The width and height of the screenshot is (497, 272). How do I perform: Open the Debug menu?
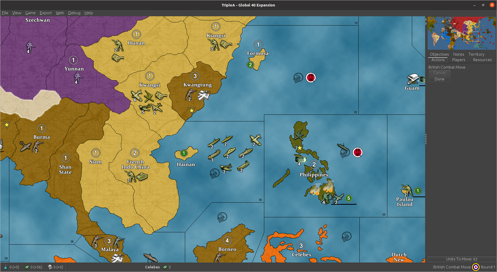point(74,13)
